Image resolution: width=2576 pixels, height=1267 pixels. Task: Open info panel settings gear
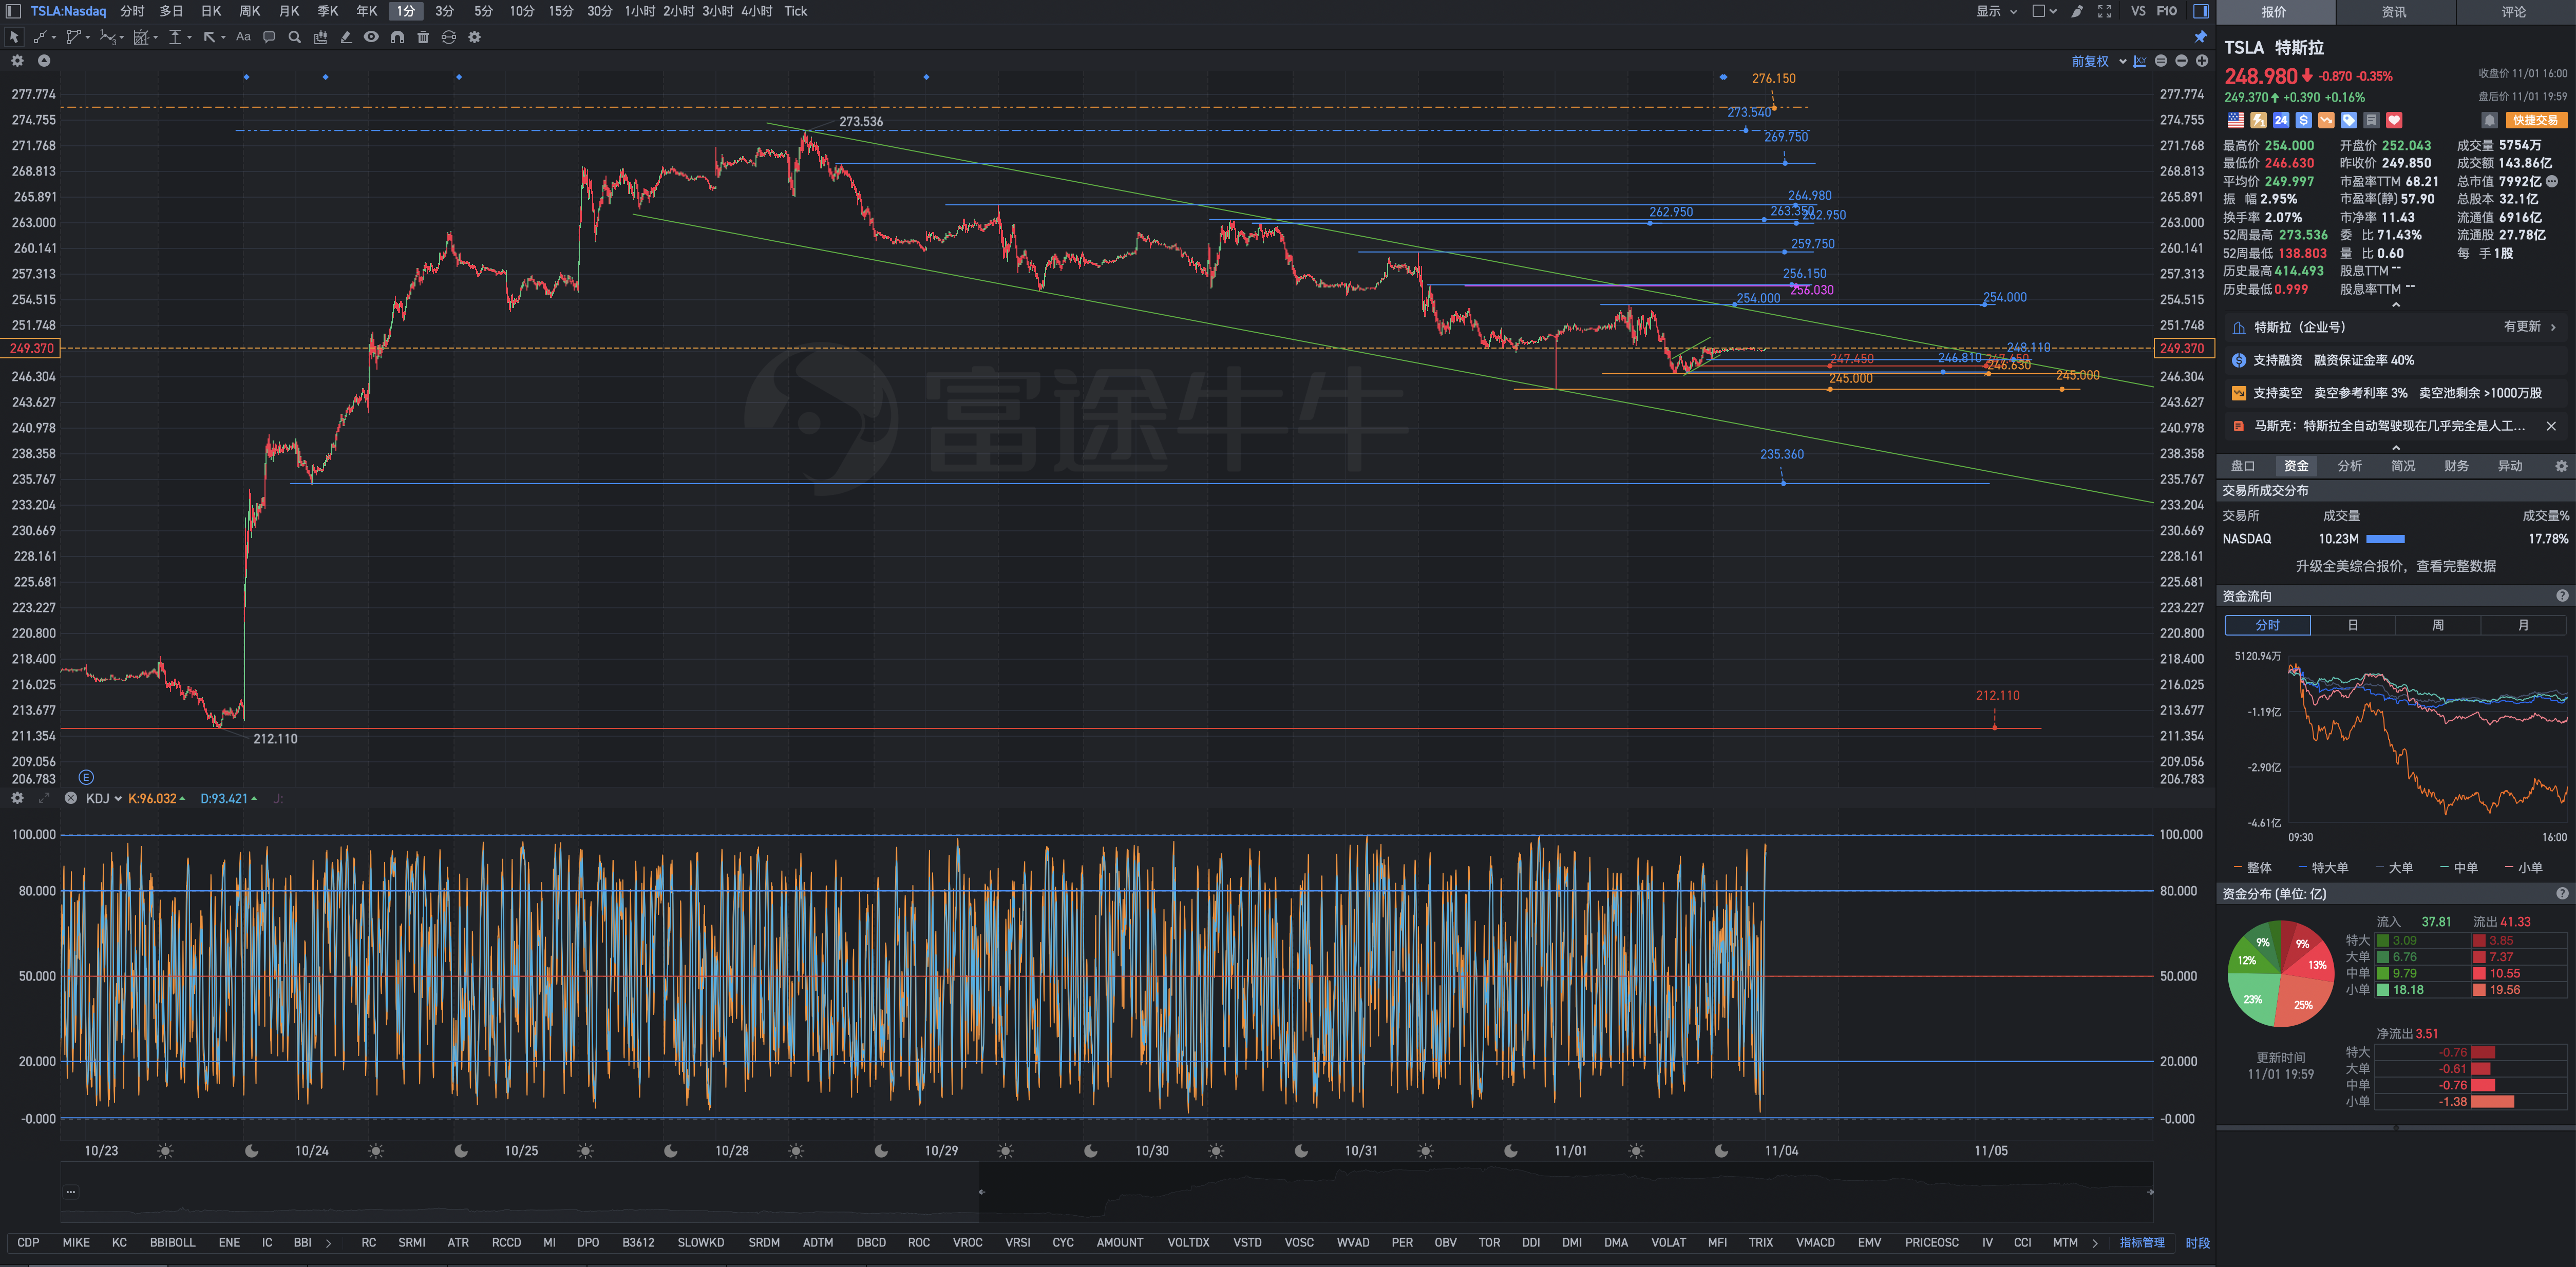tap(2561, 466)
